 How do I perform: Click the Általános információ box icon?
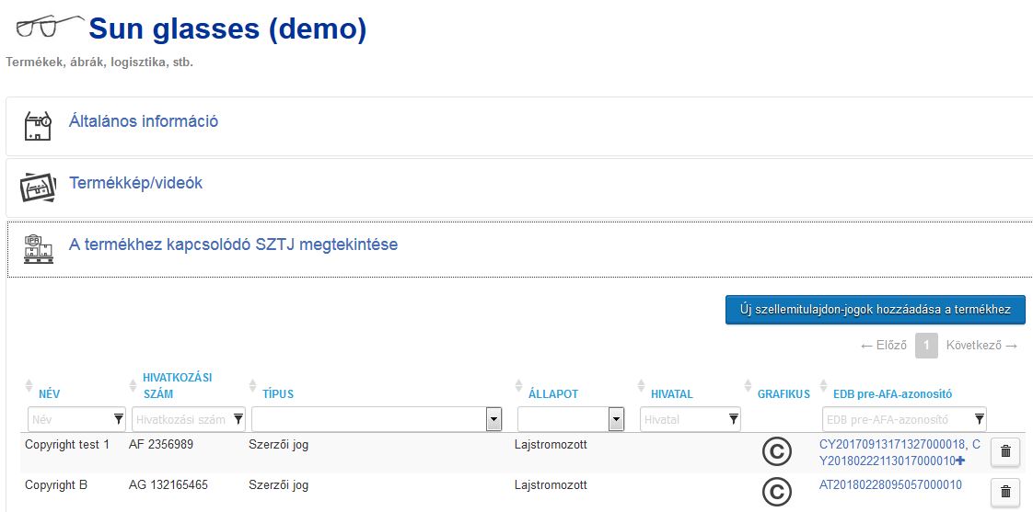pyautogui.click(x=38, y=126)
